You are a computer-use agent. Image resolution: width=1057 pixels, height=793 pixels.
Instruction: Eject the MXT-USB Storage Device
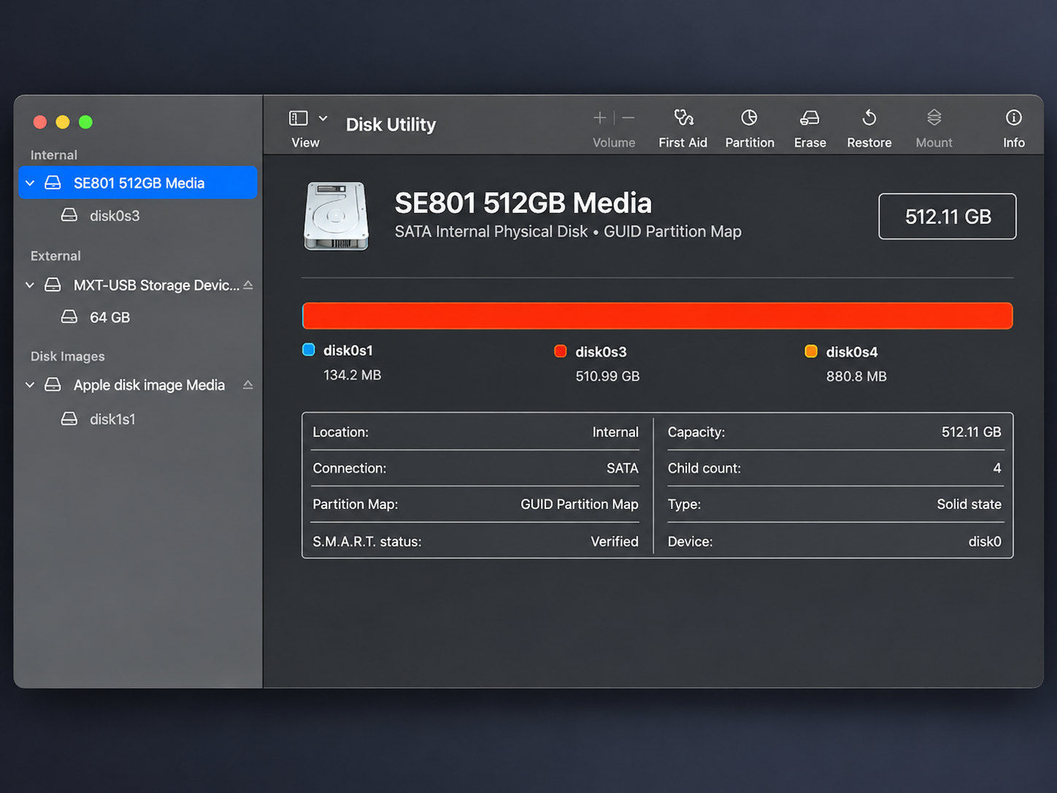[248, 285]
